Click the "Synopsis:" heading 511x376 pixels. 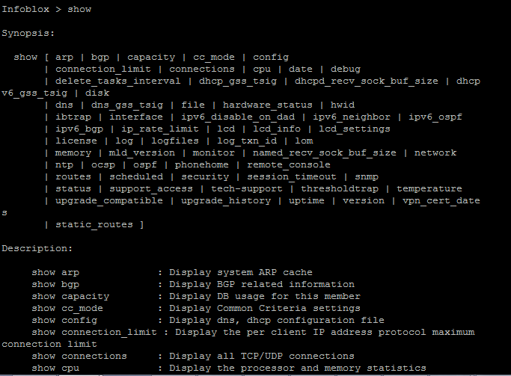pos(28,33)
